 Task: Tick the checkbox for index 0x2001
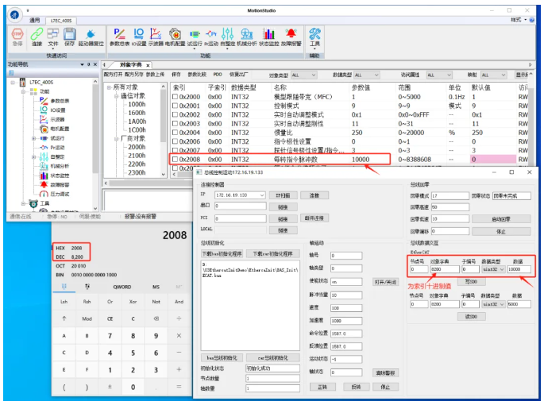click(x=175, y=106)
